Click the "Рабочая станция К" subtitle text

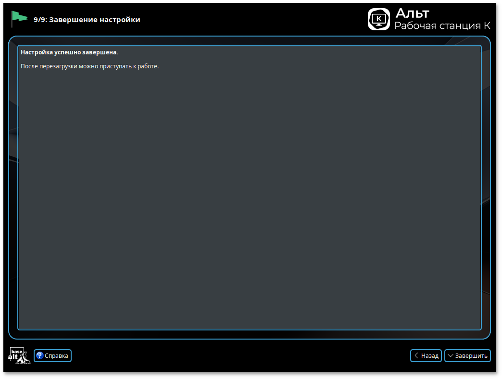point(442,25)
